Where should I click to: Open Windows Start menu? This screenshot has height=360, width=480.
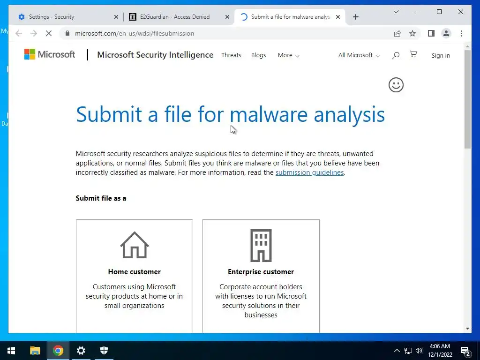click(11, 351)
